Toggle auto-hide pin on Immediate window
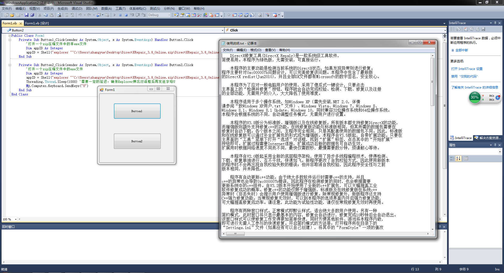 tap(440, 227)
